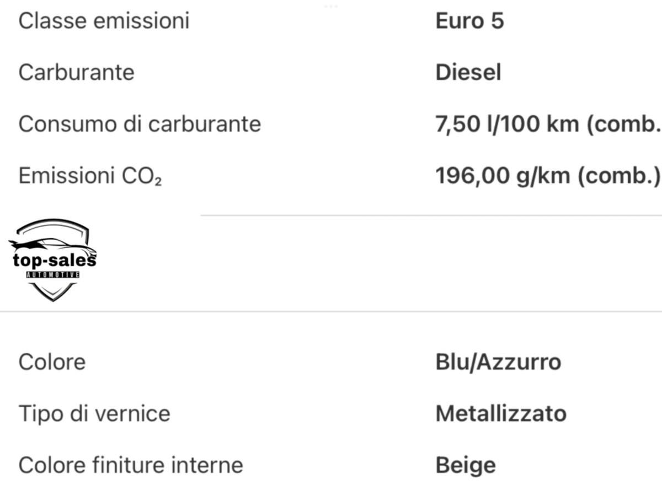662x496 pixels.
Task: Click the divider line above the Colore row
Action: [331, 311]
